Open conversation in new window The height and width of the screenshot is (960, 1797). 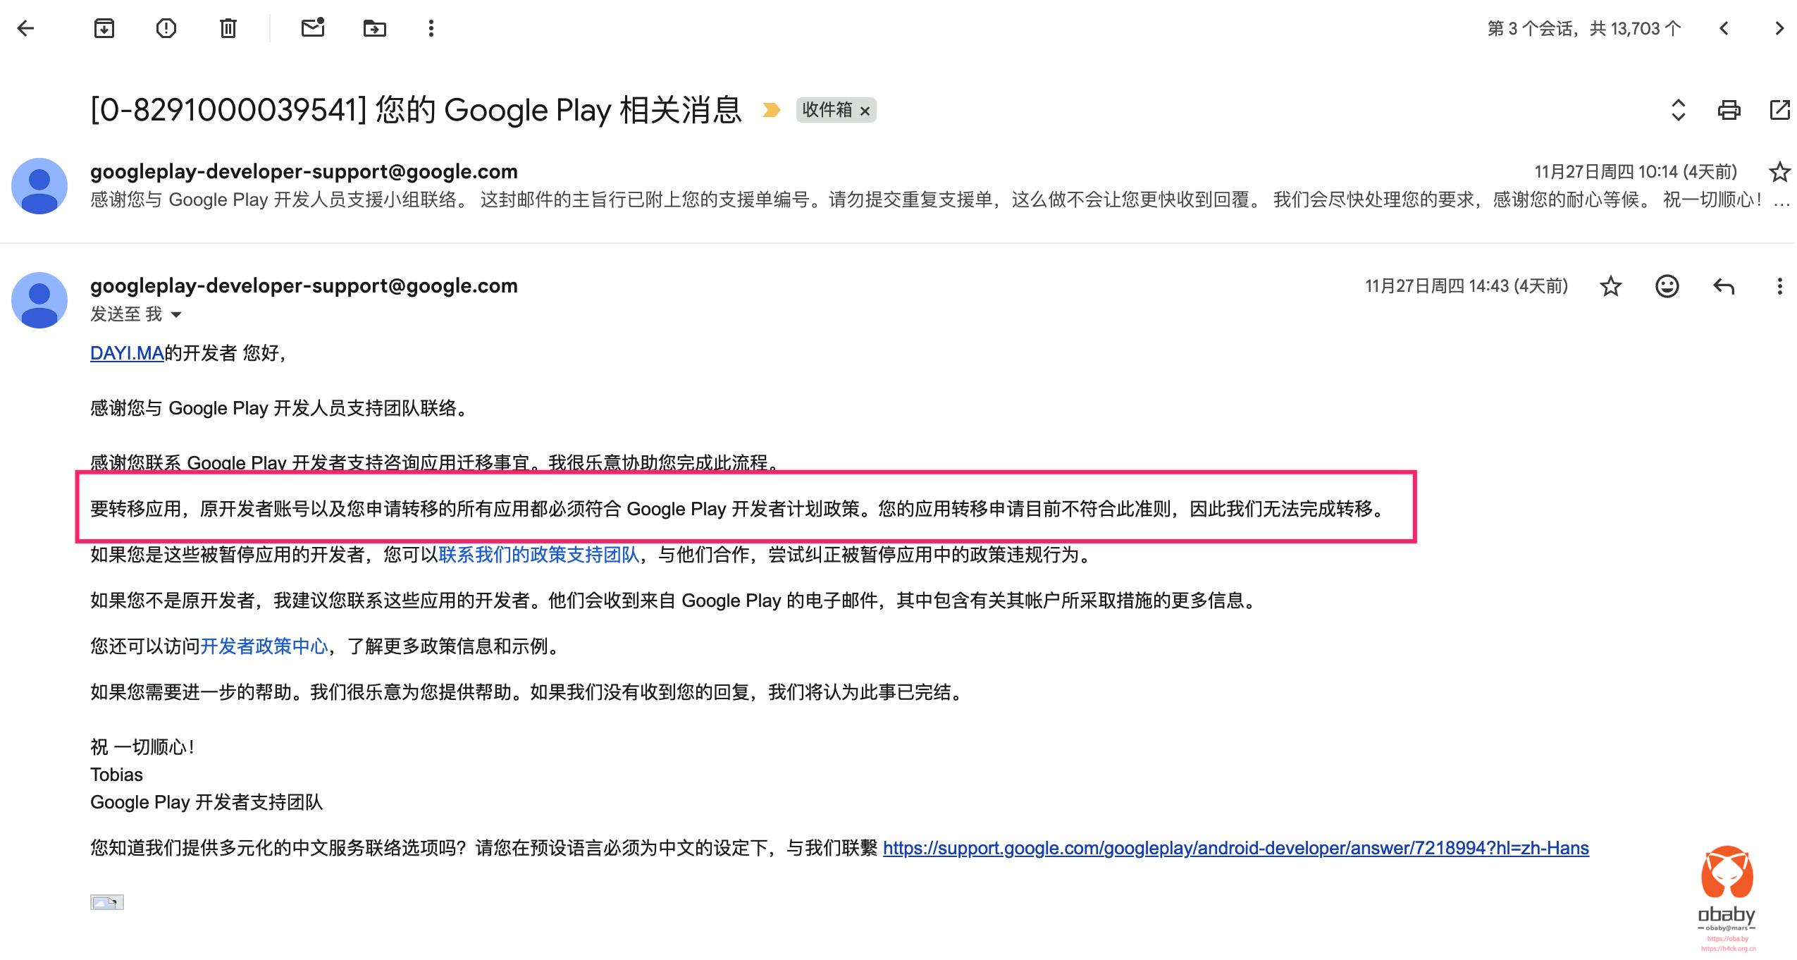coord(1779,110)
